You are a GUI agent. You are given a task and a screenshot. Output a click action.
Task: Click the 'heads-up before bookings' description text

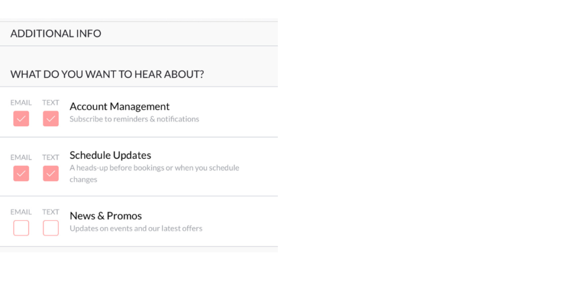(x=154, y=168)
